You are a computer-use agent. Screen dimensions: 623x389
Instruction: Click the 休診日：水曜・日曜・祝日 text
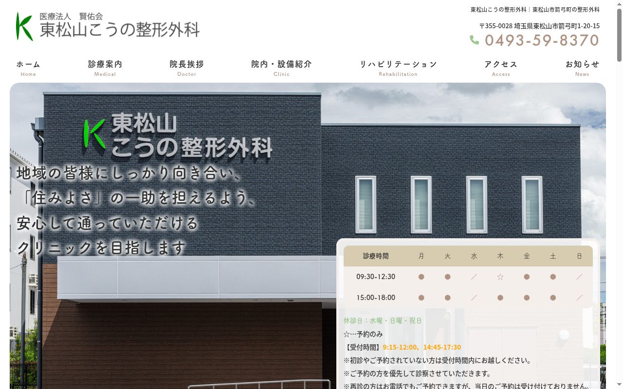[383, 321]
